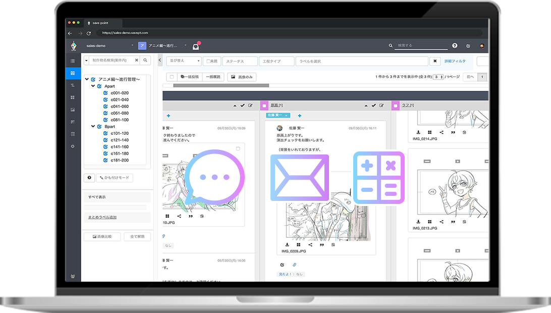Viewport: 551px width, 313px height.
Task: Open the inbox with the red notification badge
Action: pos(196,46)
